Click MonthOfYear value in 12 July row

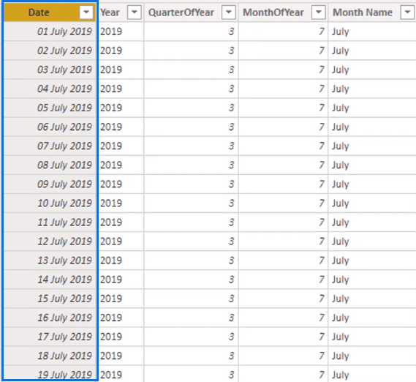click(x=284, y=241)
